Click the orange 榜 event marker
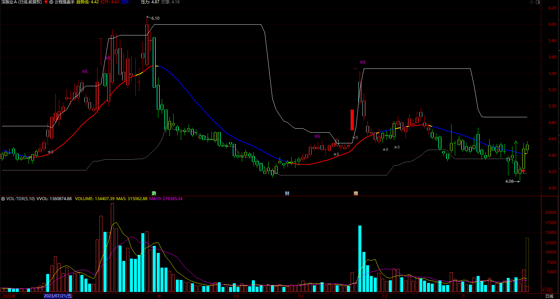 [356, 193]
